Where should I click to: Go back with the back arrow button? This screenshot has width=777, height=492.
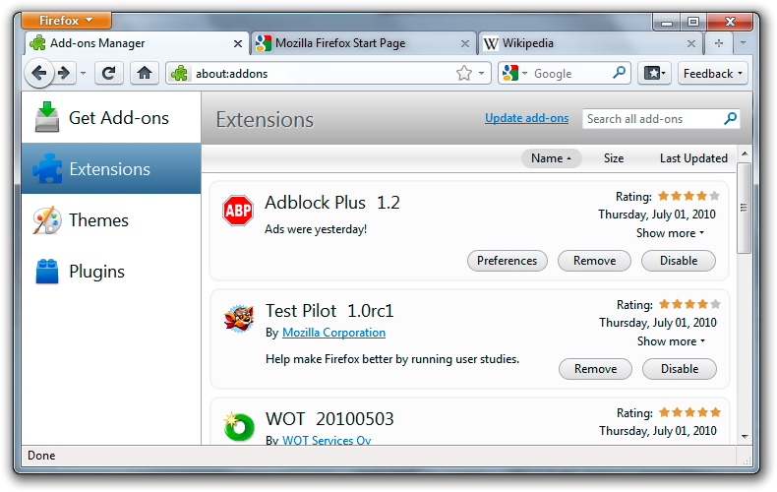click(38, 74)
